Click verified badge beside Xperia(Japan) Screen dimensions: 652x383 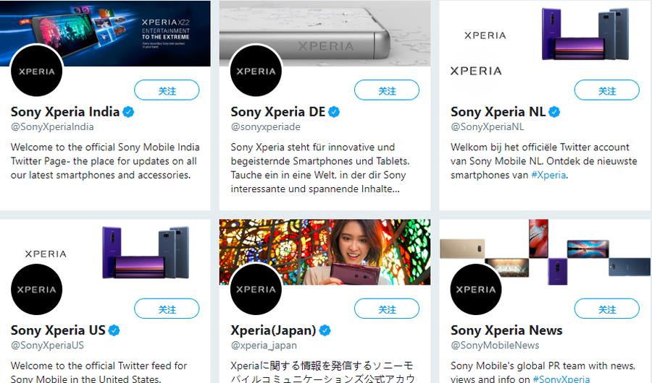coord(325,330)
